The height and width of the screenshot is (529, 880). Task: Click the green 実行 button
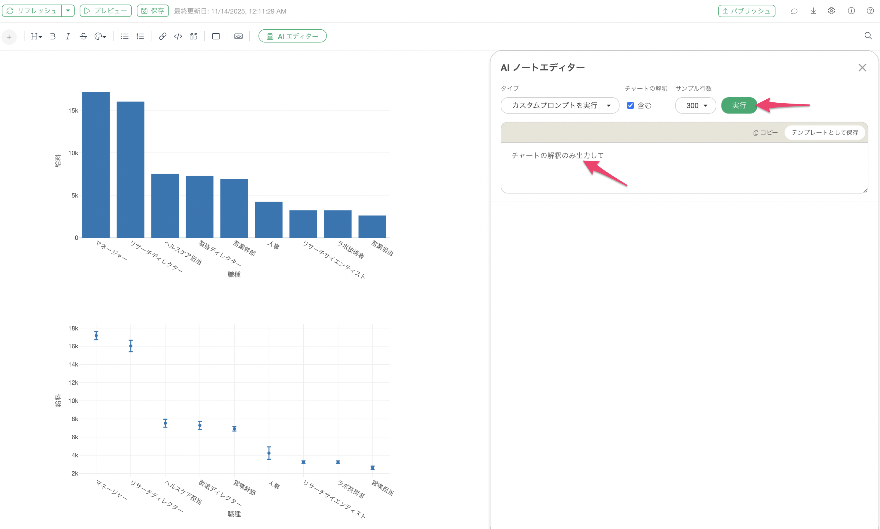point(739,105)
